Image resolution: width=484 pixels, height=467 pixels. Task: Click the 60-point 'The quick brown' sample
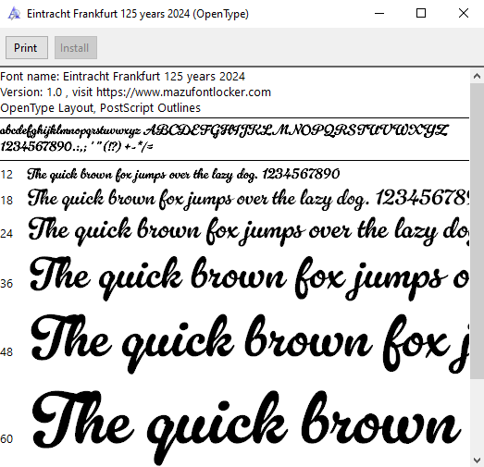246,427
